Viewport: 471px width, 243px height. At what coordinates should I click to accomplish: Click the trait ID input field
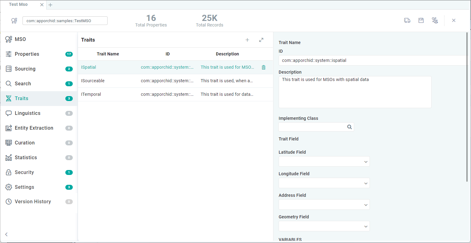(370, 60)
